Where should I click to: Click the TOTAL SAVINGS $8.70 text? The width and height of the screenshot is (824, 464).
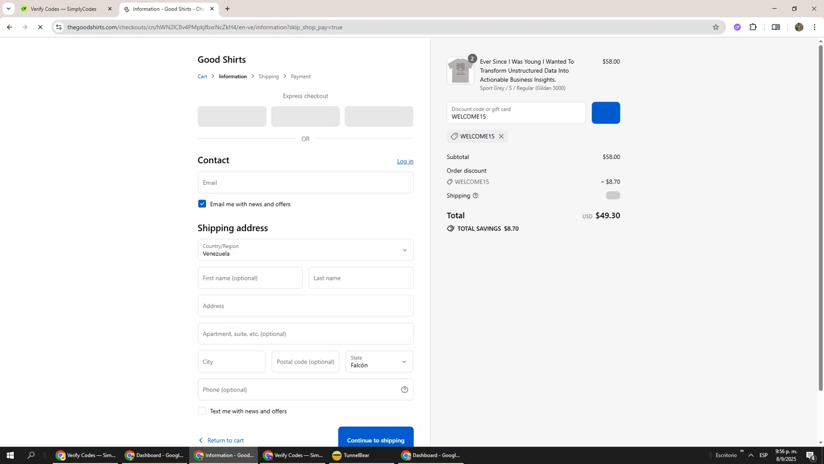(x=488, y=229)
